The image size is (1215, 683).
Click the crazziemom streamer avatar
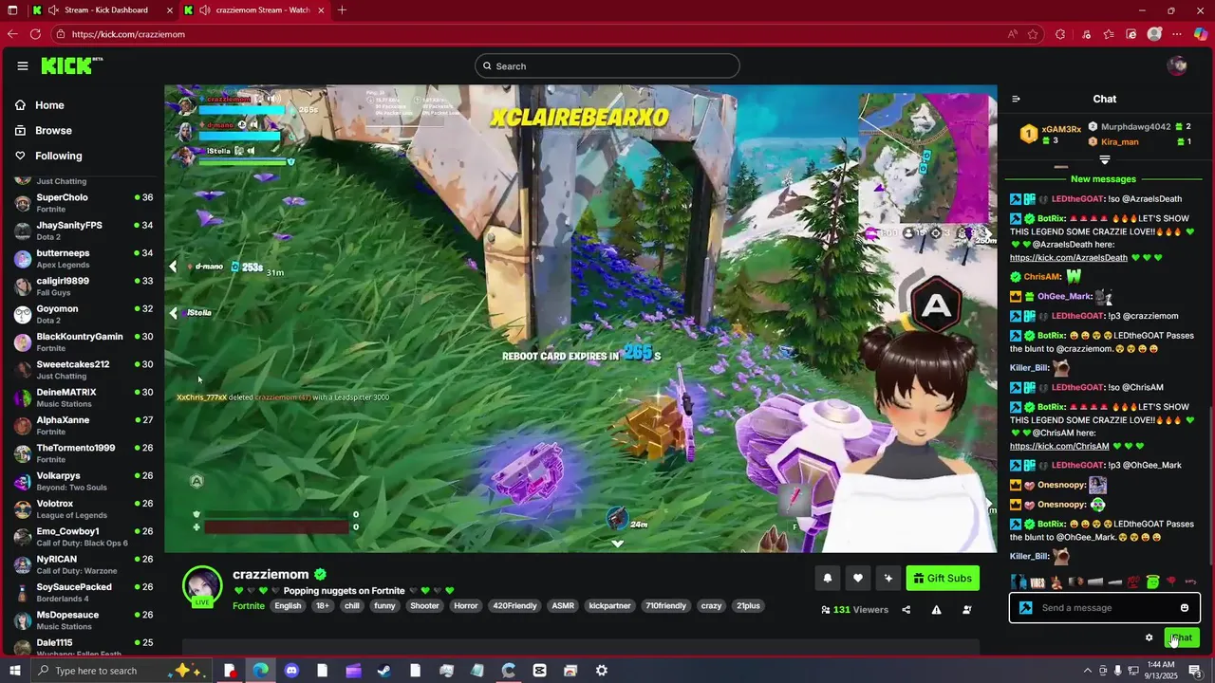pos(202,585)
